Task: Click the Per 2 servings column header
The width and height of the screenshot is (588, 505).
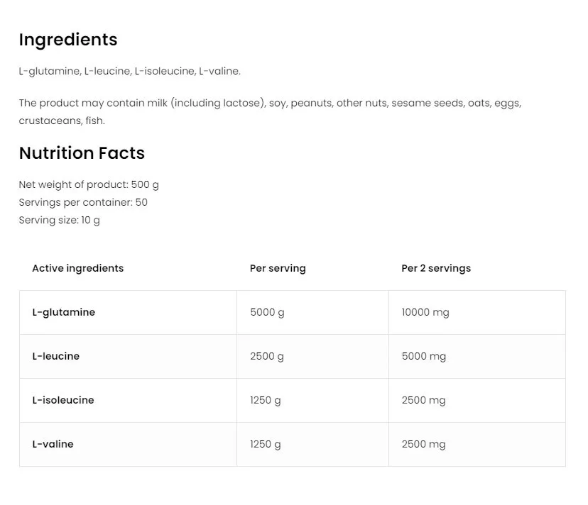Action: click(x=436, y=268)
